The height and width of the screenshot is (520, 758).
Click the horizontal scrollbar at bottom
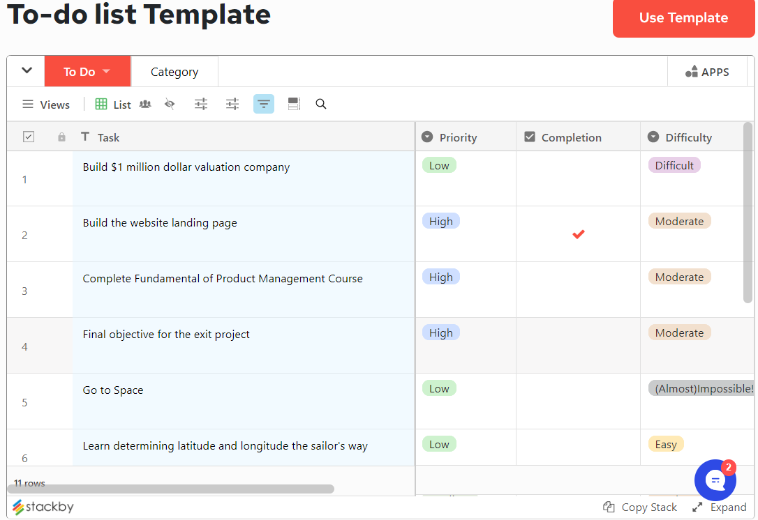click(x=170, y=489)
